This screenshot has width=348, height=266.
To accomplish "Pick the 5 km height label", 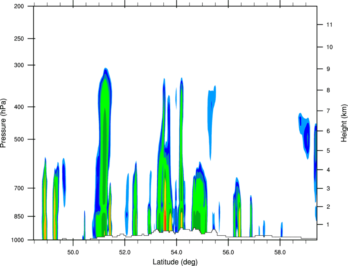I will pyautogui.click(x=328, y=151).
